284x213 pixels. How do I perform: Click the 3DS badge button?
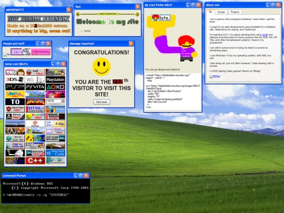tap(15, 79)
